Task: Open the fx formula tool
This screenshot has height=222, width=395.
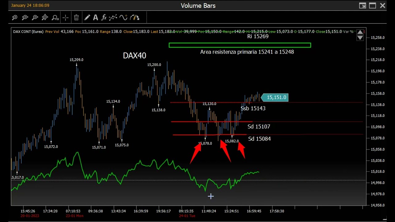Action: [x=104, y=18]
